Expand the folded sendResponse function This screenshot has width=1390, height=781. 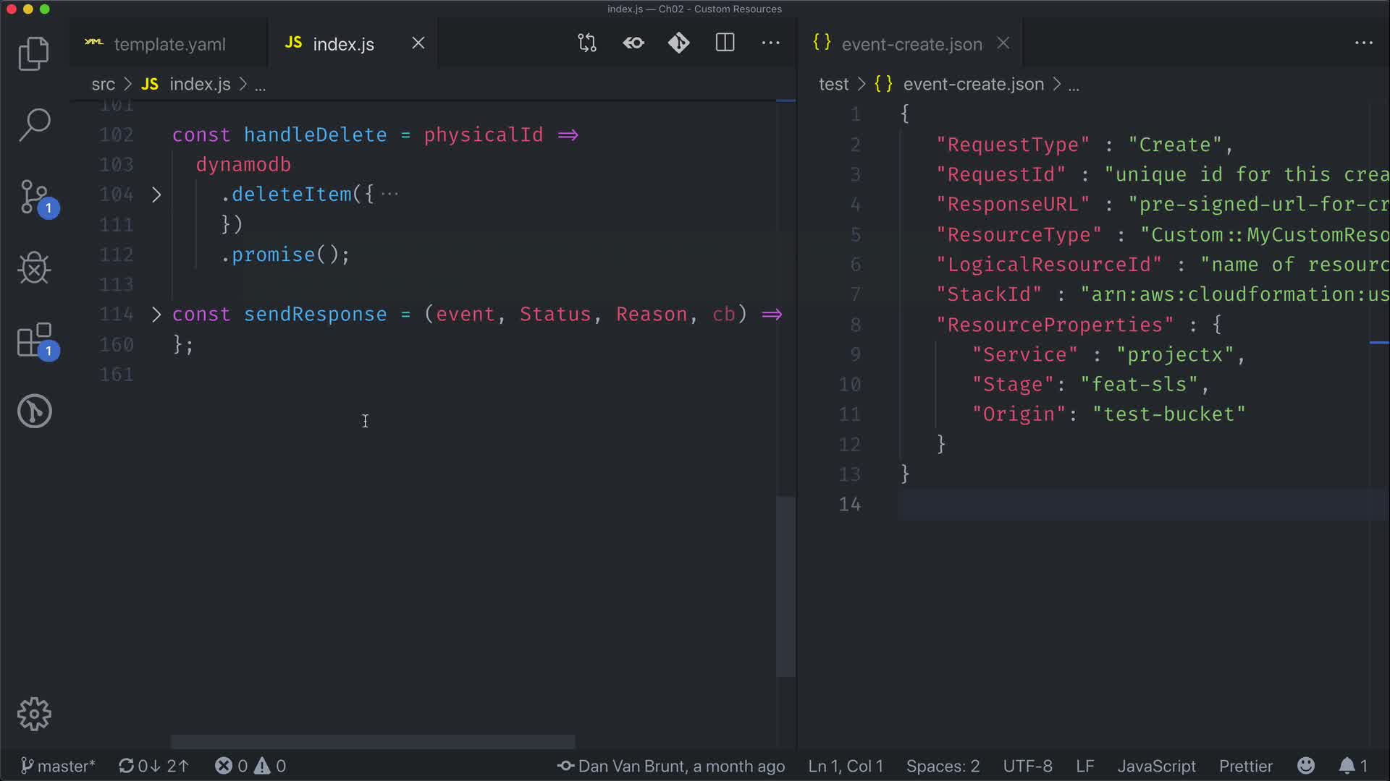[156, 315]
